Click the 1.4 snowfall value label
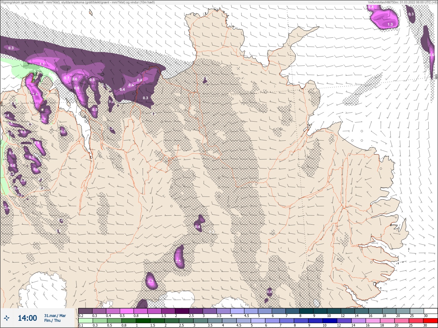438x328 pixels. pyautogui.click(x=35, y=94)
